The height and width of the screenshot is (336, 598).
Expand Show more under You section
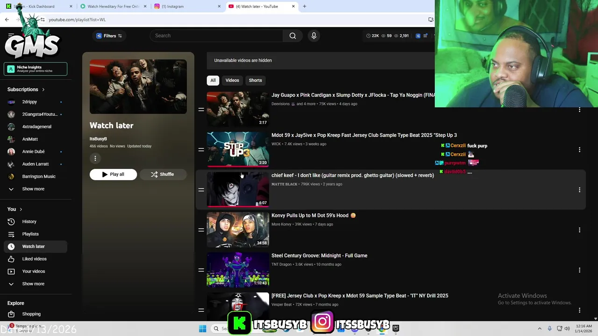(33, 284)
